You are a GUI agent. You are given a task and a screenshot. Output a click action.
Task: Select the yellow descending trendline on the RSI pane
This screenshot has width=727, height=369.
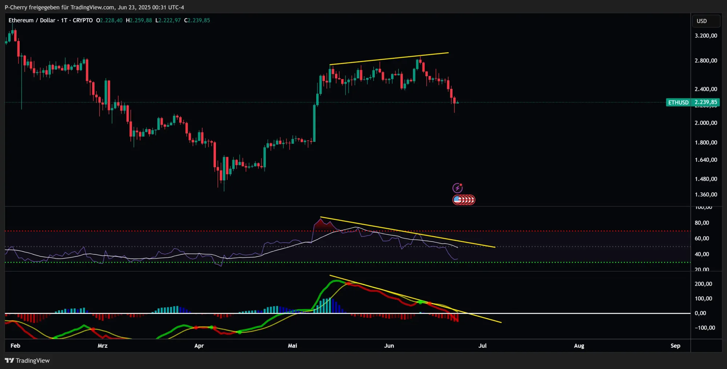[x=407, y=232]
